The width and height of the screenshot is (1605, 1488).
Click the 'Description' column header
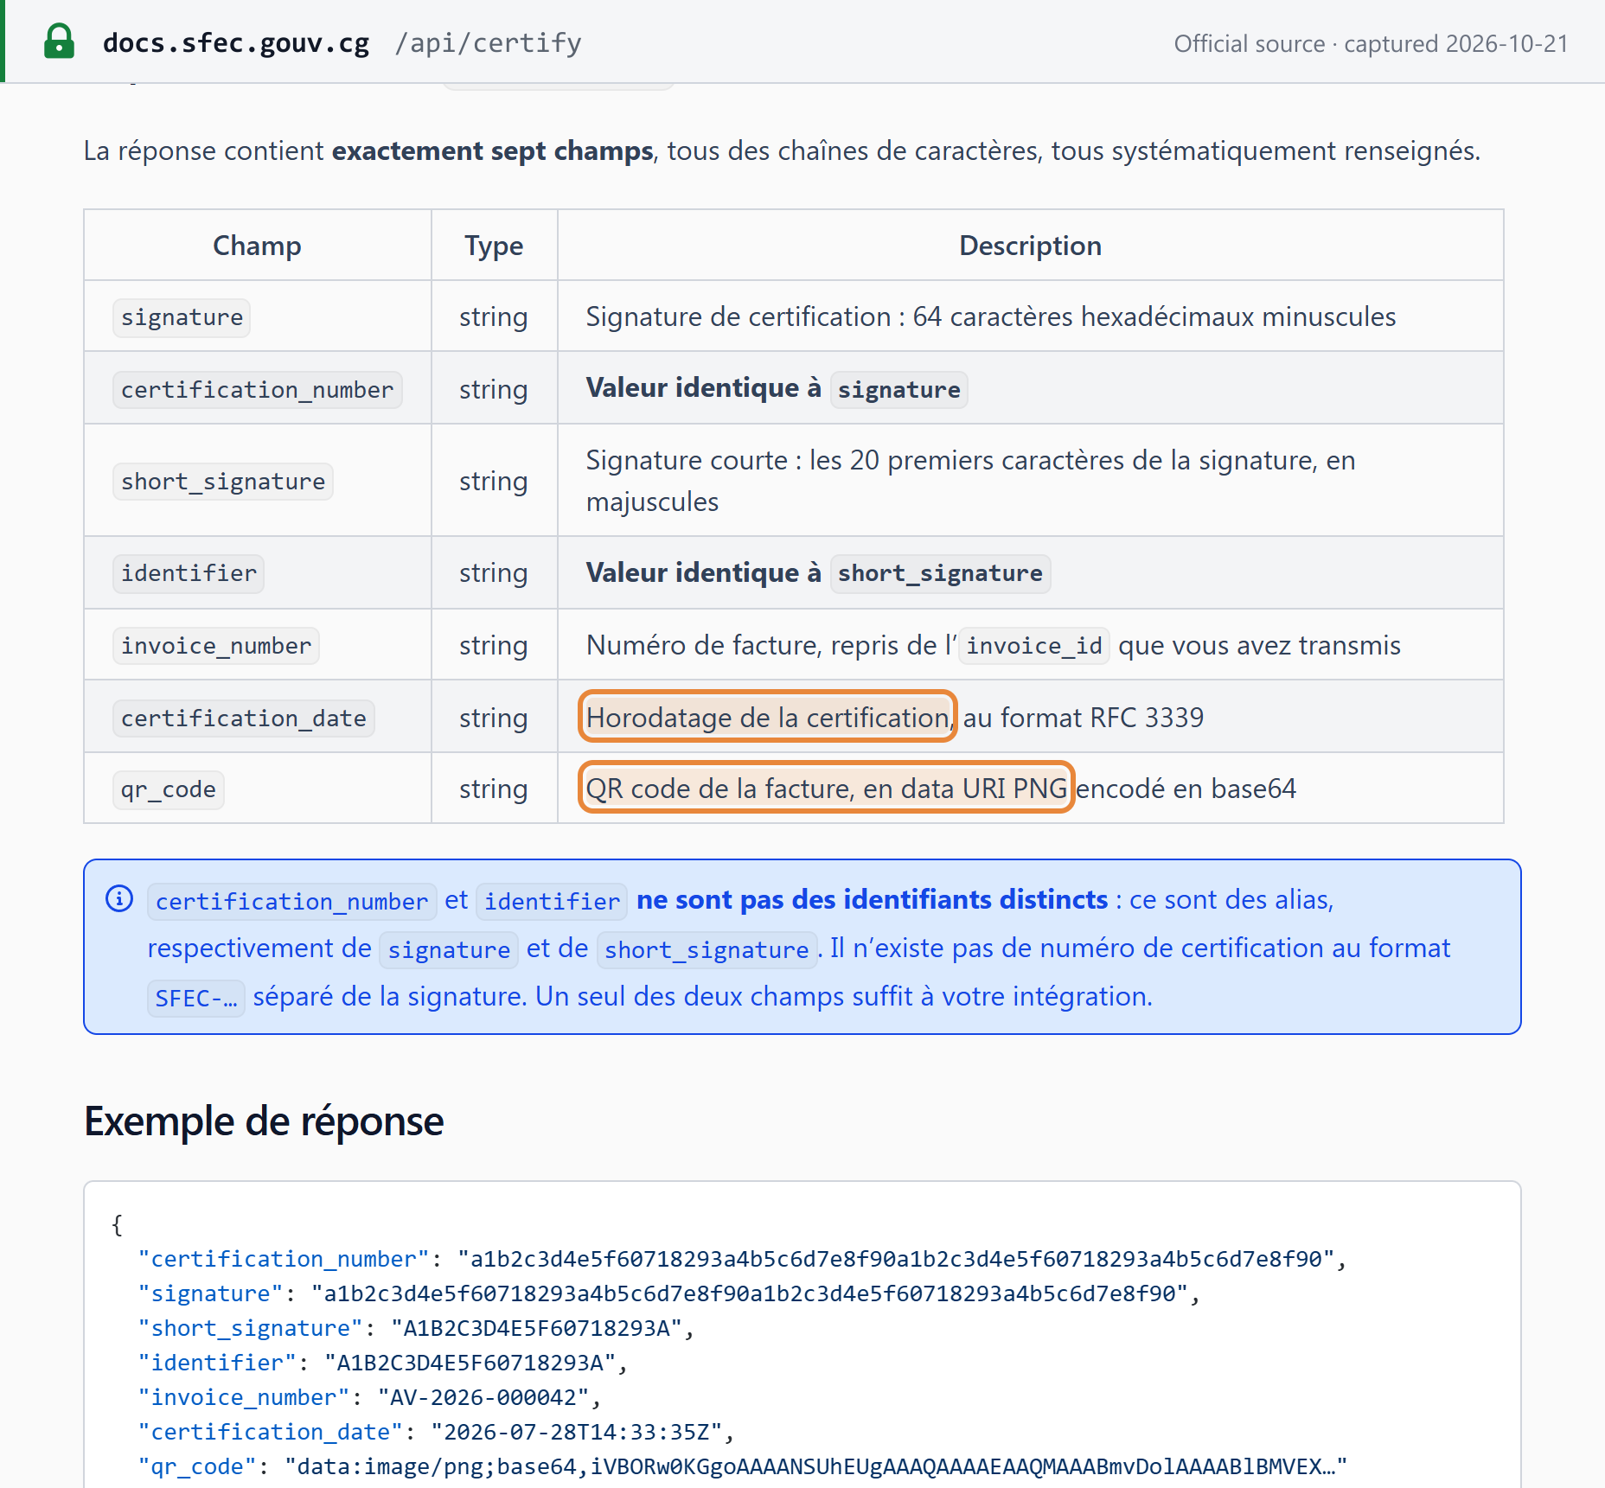[1030, 245]
